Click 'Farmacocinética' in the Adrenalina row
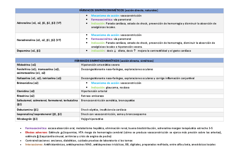This screenshot has width=237, height=167. click(x=102, y=20)
